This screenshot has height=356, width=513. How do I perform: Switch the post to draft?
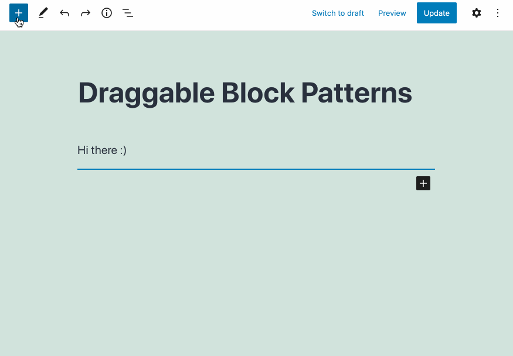(338, 13)
